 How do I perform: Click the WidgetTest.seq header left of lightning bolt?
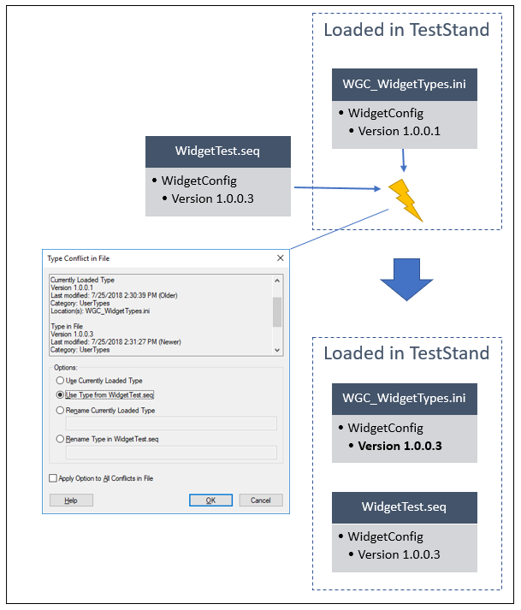[217, 151]
